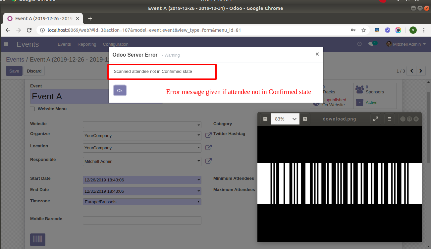Close the error dialog with the X
The width and height of the screenshot is (431, 249).
coord(317,54)
